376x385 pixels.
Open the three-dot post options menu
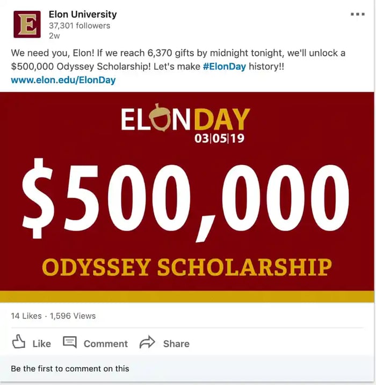tap(357, 14)
